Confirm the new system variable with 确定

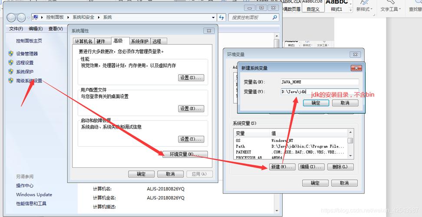(x=316, y=103)
